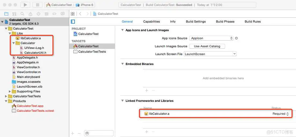
Task: Open the App Icons Source dropdown
Action: click(211, 38)
